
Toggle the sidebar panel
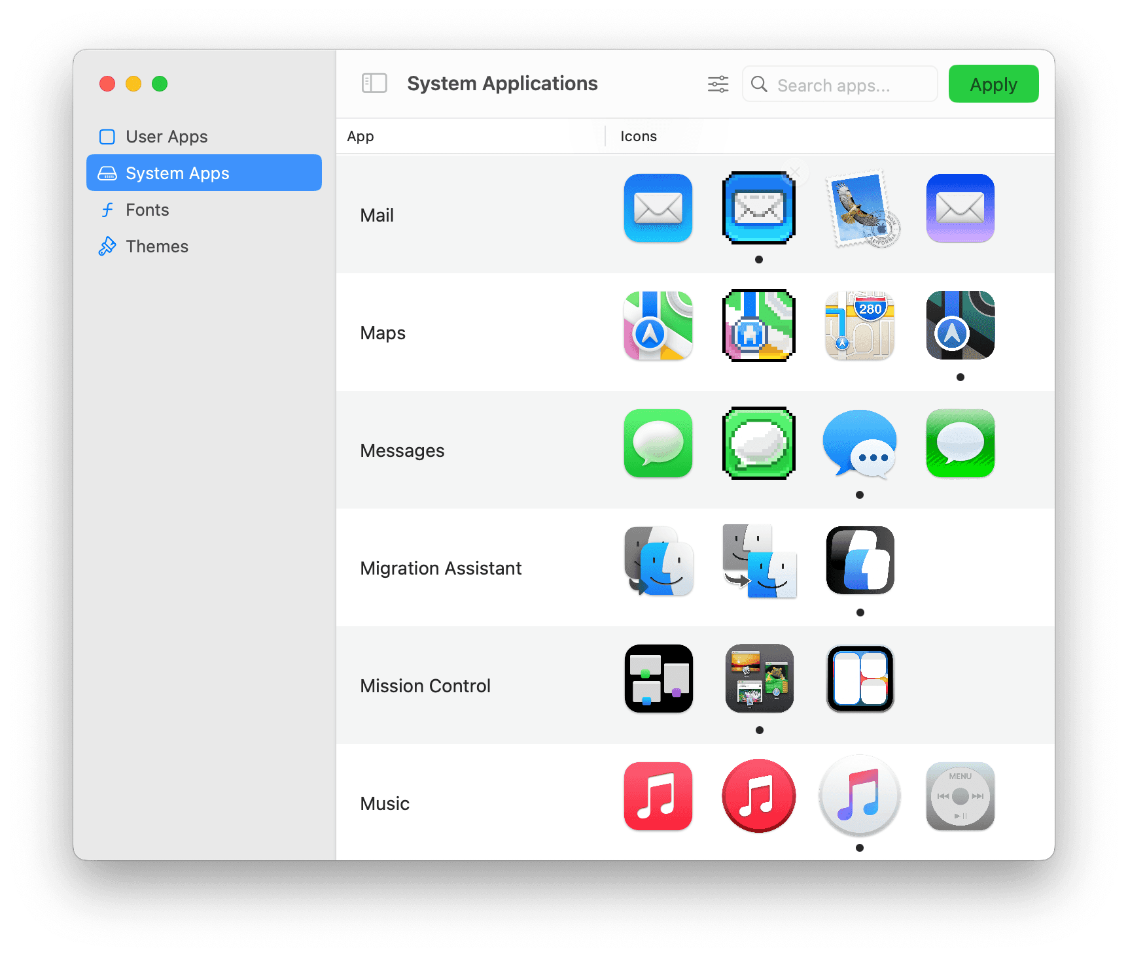[374, 83]
